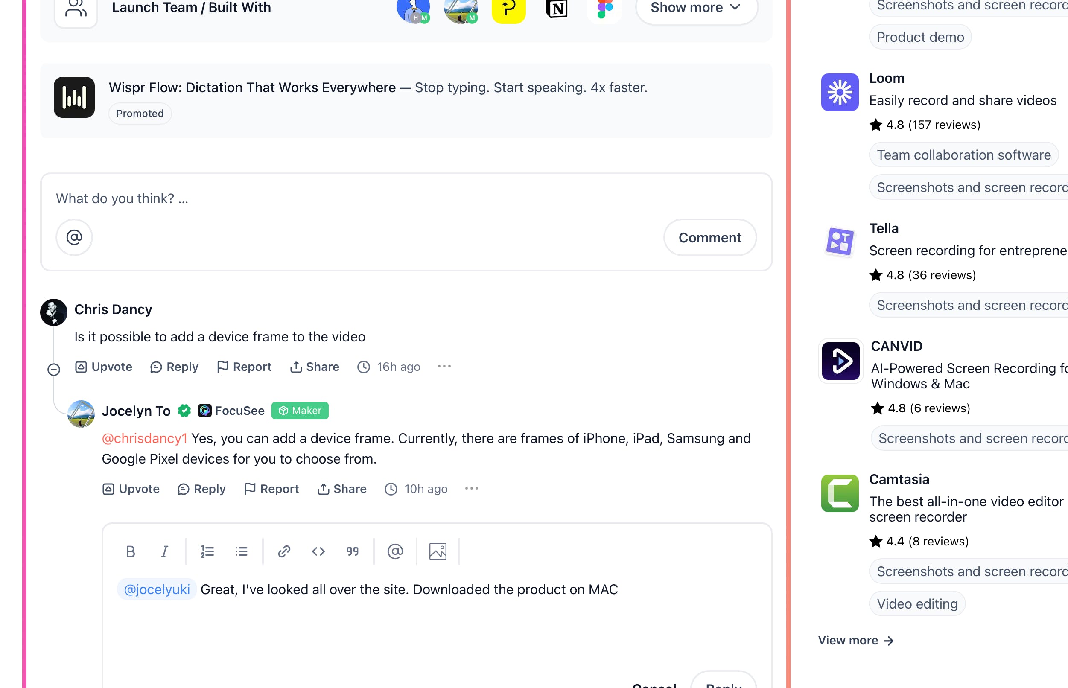This screenshot has height=688, width=1068.
Task: Open more options on Chris Dancy's comment
Action: pos(444,367)
